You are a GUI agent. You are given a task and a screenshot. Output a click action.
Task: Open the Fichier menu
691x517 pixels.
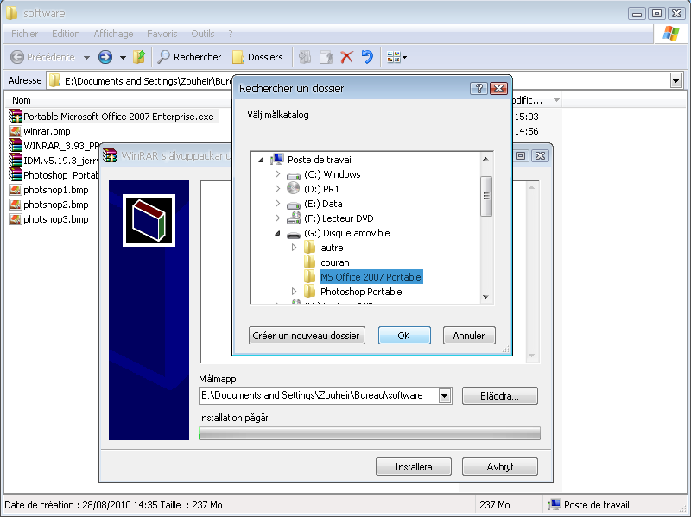pos(25,34)
